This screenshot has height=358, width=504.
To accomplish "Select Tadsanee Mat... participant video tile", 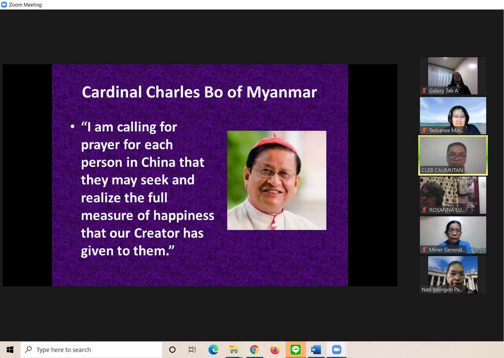I will pos(452,115).
